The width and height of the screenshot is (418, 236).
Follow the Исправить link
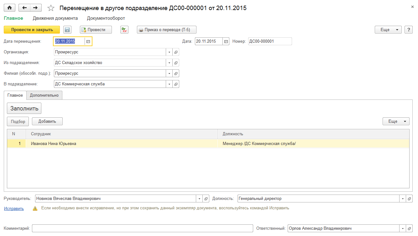(x=14, y=208)
